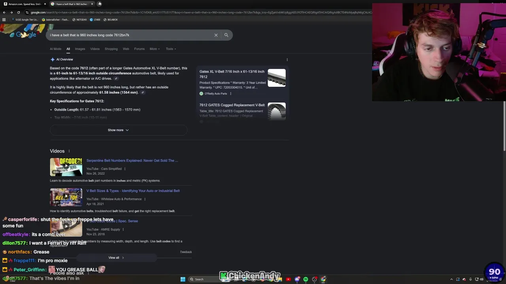Open Spotify from the taskbar
This screenshot has width=506, height=284.
pyautogui.click(x=306, y=279)
